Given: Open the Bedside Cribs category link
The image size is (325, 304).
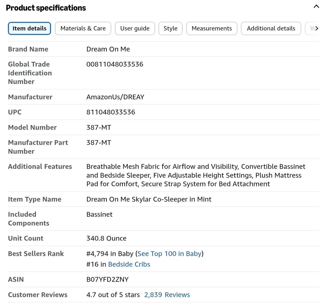Looking at the screenshot, I should point(129,264).
